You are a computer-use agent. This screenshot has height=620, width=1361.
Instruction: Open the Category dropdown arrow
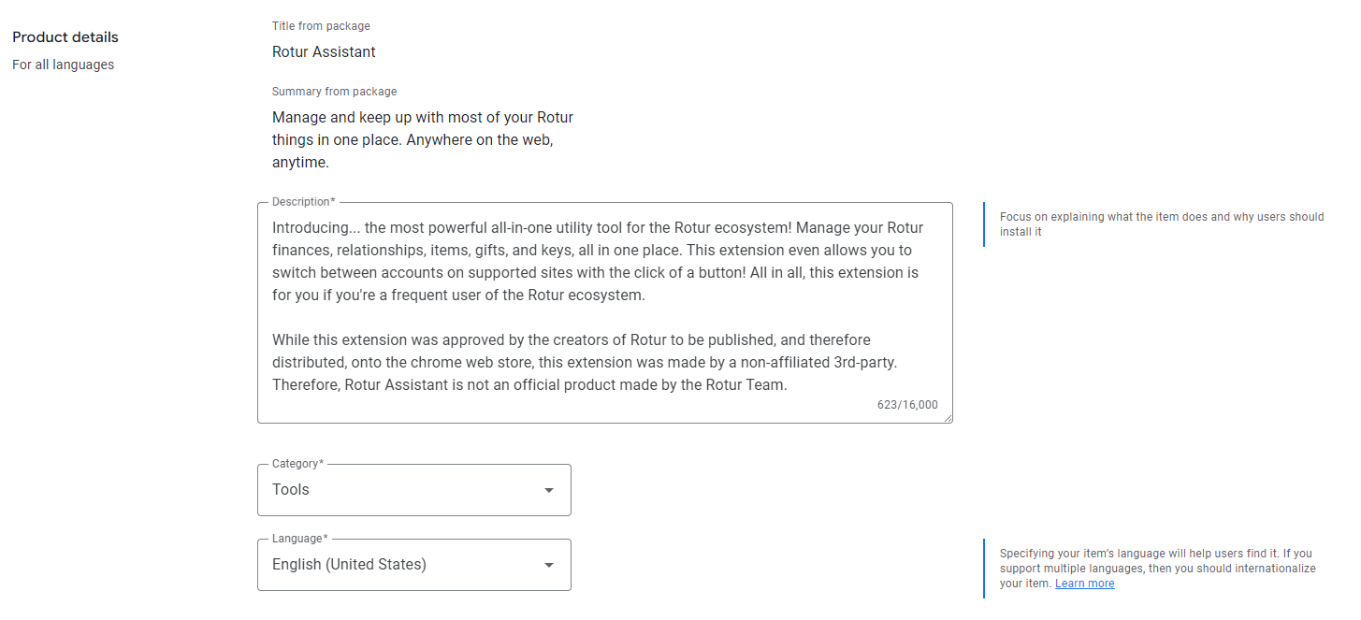point(549,490)
